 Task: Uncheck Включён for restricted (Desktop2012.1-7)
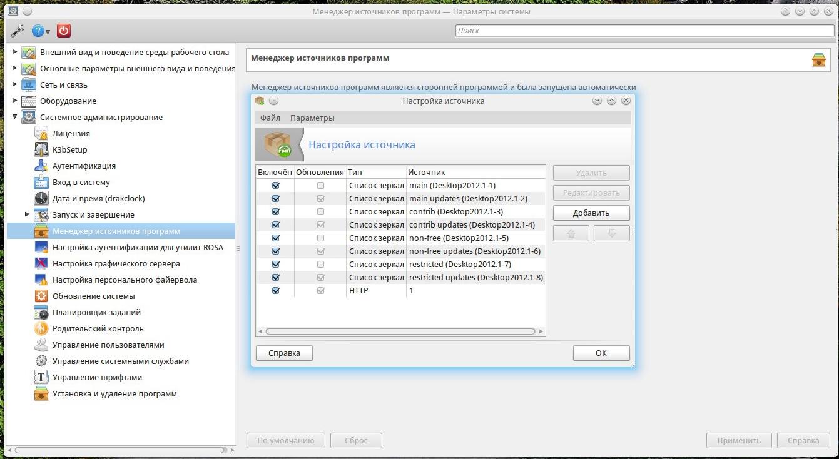[276, 265]
